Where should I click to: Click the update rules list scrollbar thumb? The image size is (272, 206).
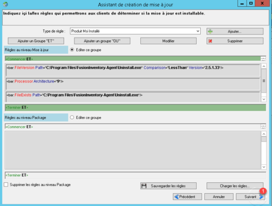point(264,81)
